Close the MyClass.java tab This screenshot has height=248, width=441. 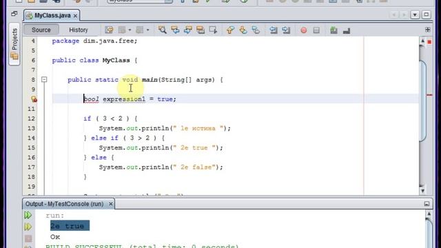75,16
